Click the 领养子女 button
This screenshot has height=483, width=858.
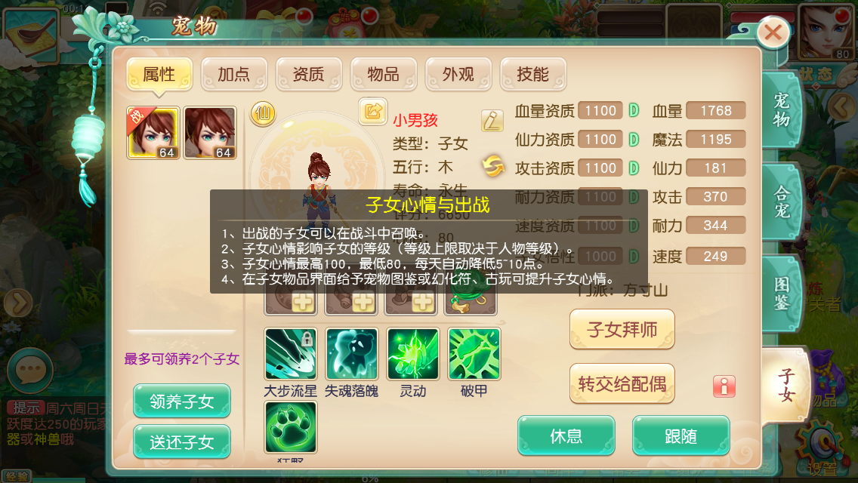point(182,401)
